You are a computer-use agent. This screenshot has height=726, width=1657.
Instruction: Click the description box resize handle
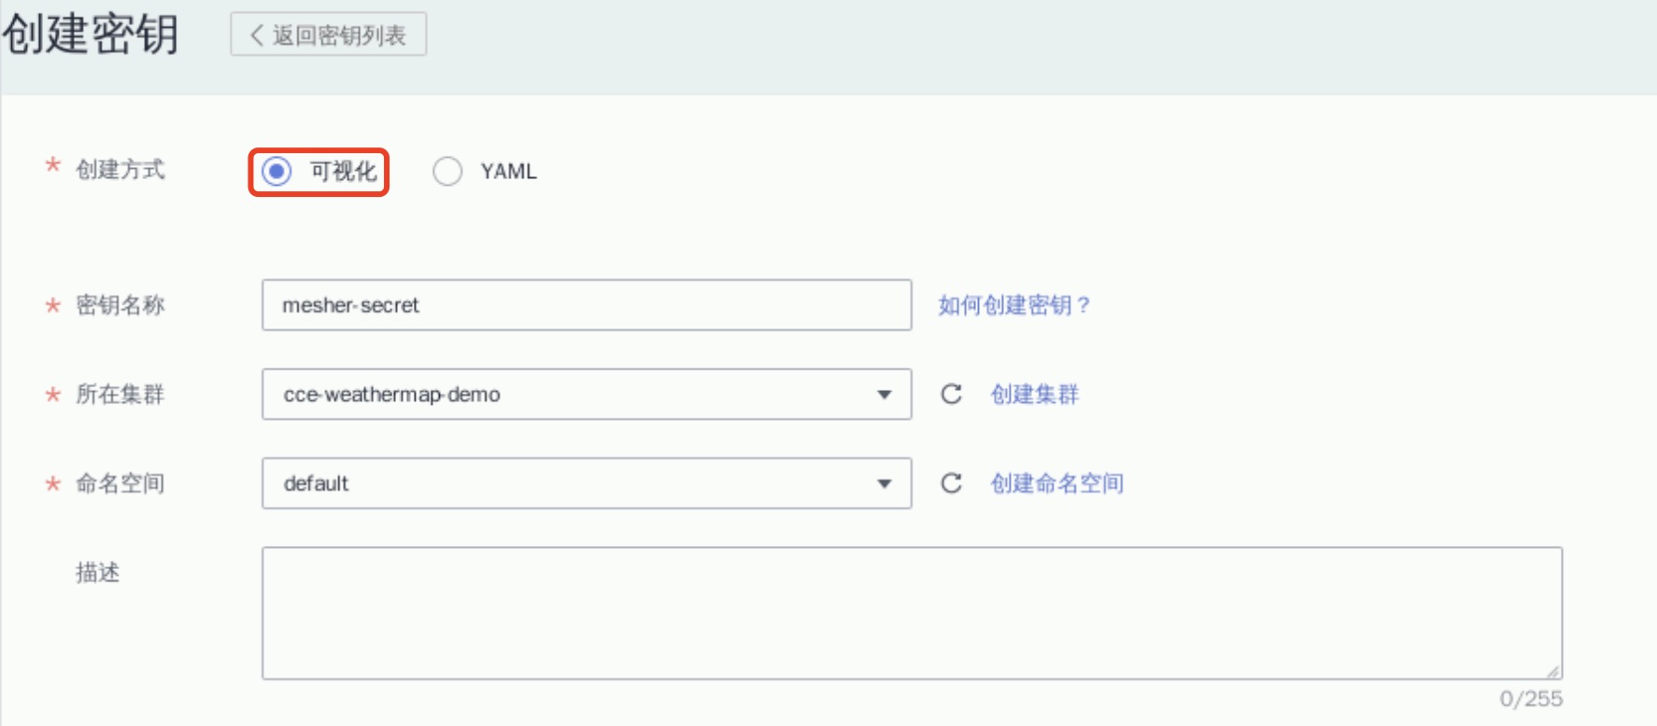tap(1552, 671)
